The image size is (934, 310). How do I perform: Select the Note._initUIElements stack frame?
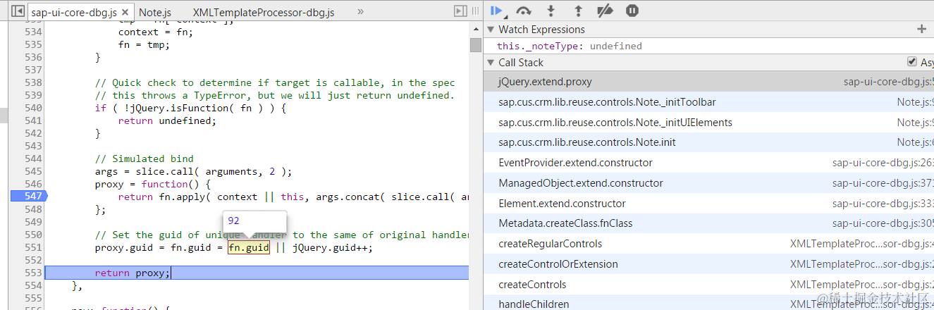coord(708,123)
